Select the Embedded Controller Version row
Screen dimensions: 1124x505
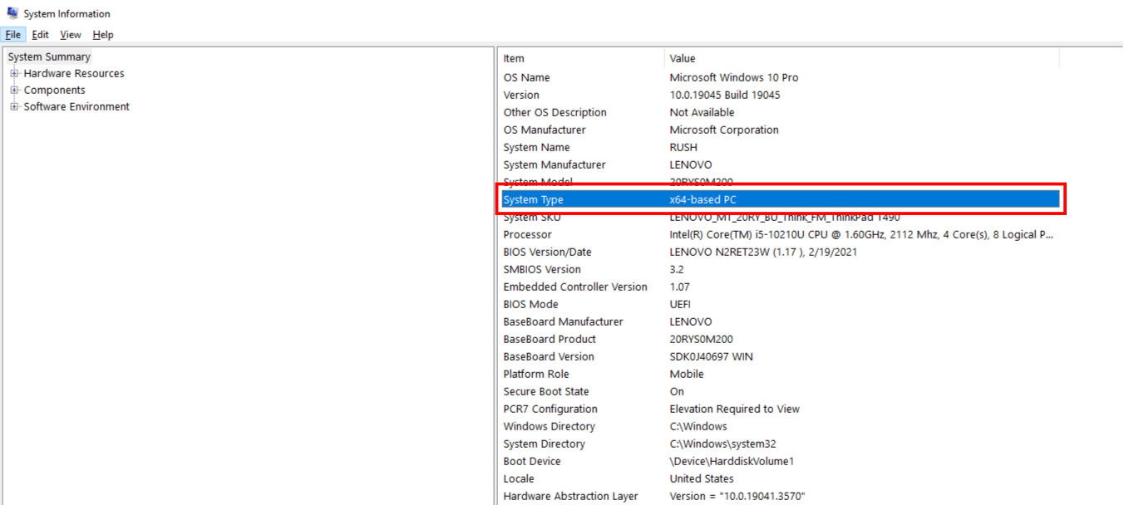[x=779, y=287]
